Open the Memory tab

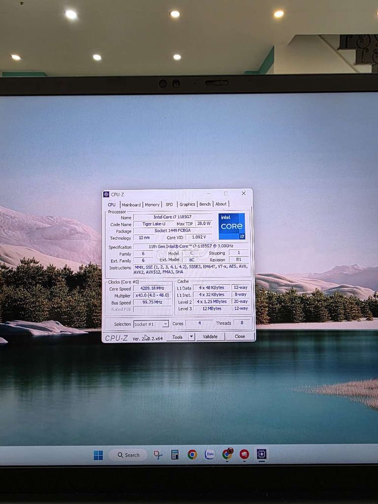152,204
